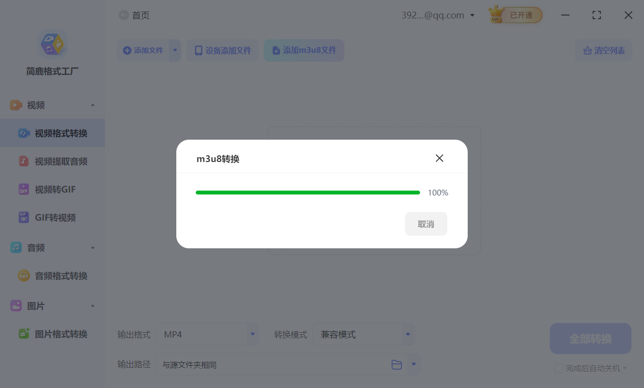Click the green conversion progress bar

(x=307, y=192)
